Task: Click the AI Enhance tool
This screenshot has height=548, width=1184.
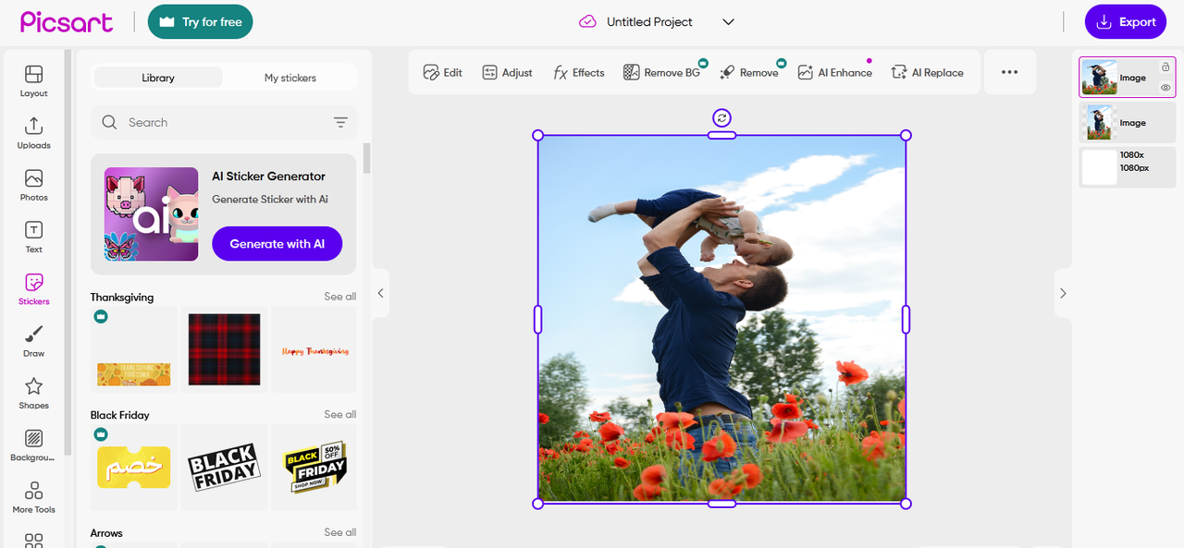Action: click(x=834, y=72)
